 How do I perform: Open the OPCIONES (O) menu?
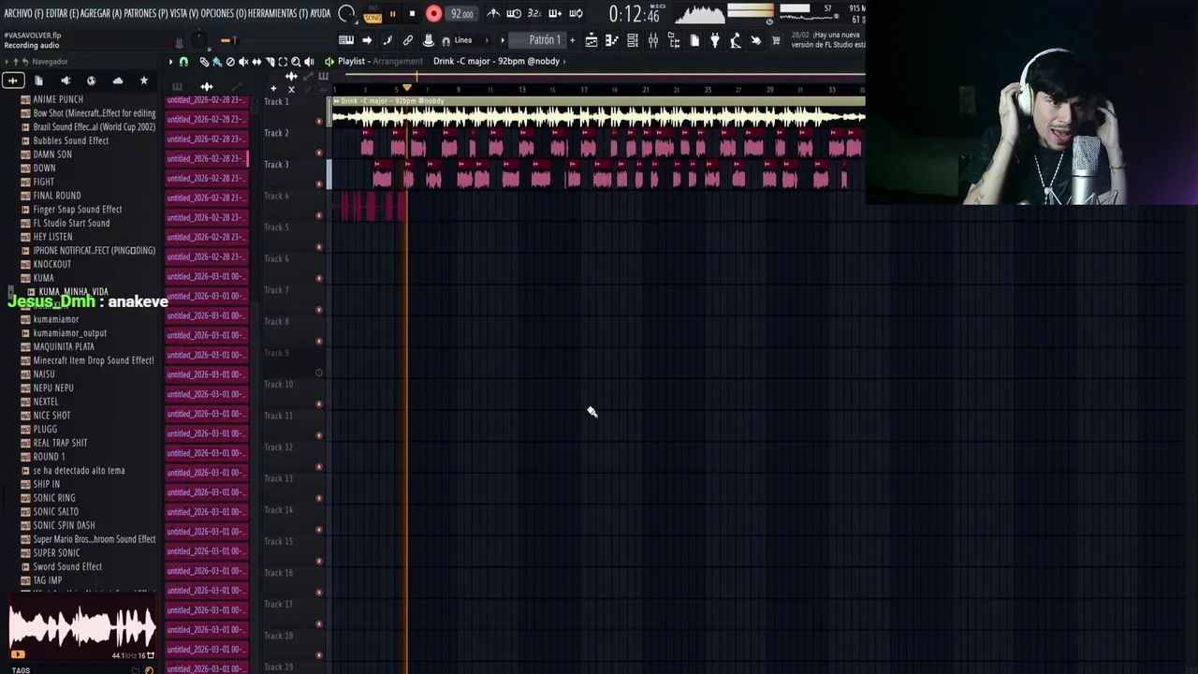pos(225,13)
